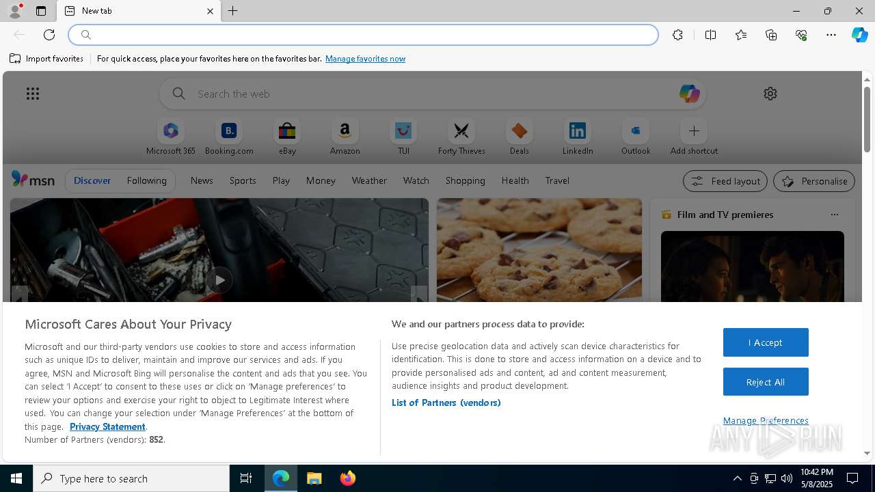Open the Extensions icon
Screen dimensions: 875x492
(x=677, y=35)
